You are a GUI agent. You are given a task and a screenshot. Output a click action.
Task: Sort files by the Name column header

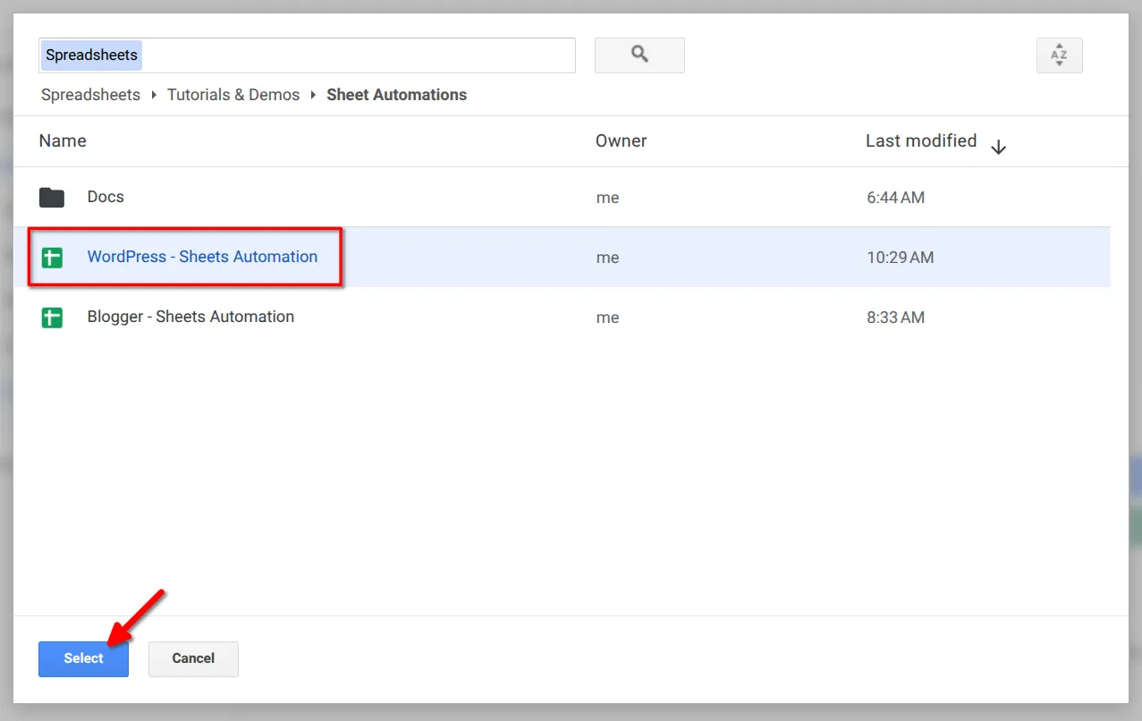62,140
